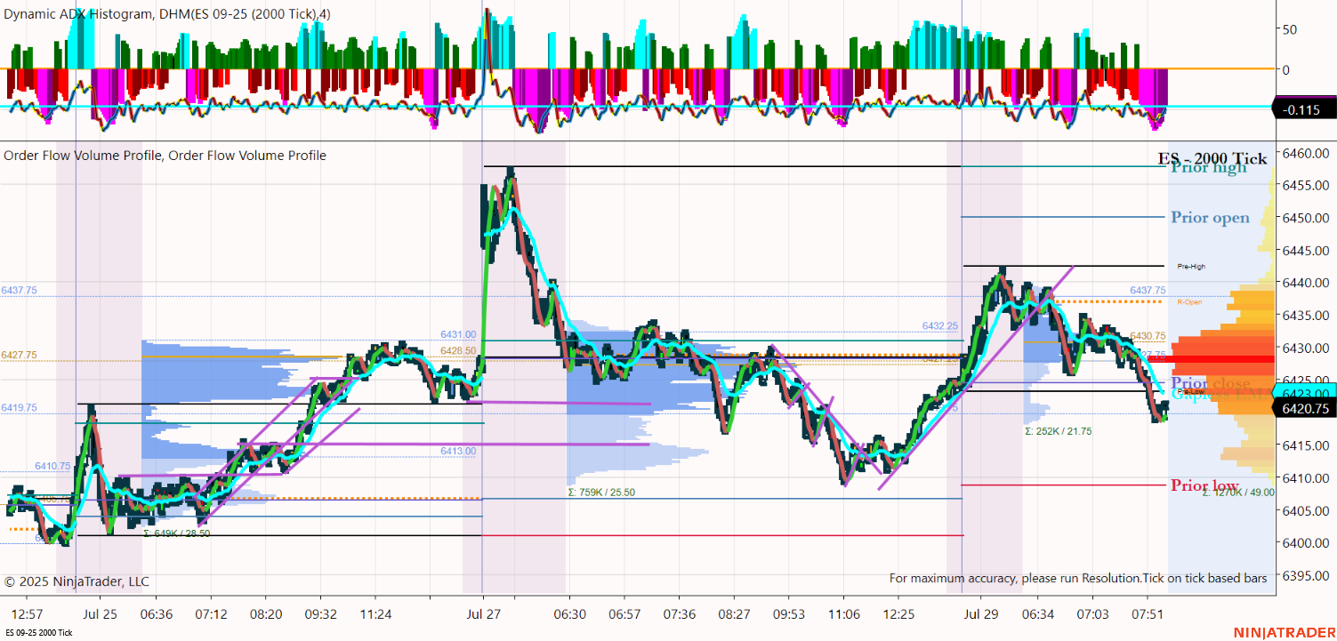
Task: Click the "Σ: 1270K / 49.00" profile total
Action: point(1238,492)
